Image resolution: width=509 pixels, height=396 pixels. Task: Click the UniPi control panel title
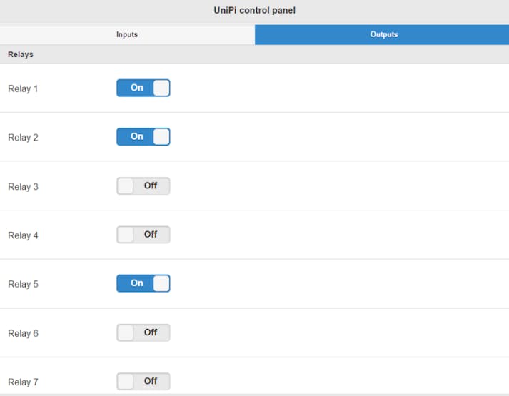point(254,11)
